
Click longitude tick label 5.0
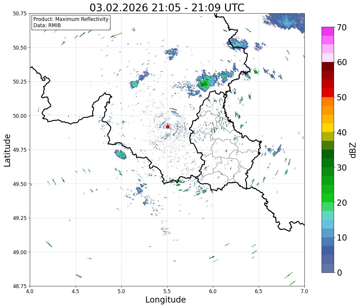(x=121, y=291)
